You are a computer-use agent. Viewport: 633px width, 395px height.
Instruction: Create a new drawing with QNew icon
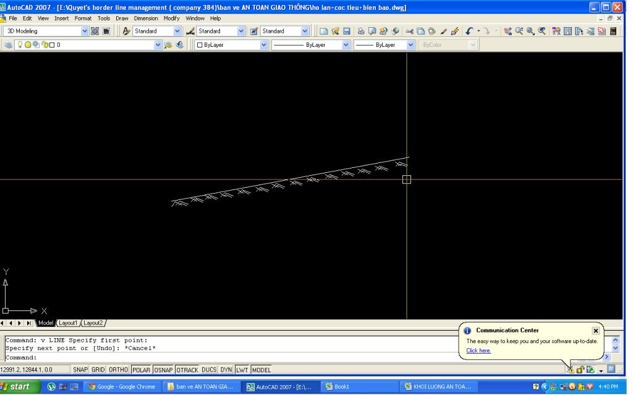[324, 31]
